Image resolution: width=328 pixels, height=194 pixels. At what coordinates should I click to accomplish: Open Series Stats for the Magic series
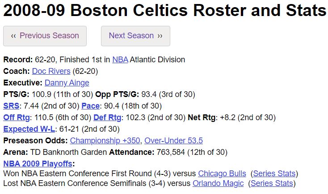coord(272,183)
